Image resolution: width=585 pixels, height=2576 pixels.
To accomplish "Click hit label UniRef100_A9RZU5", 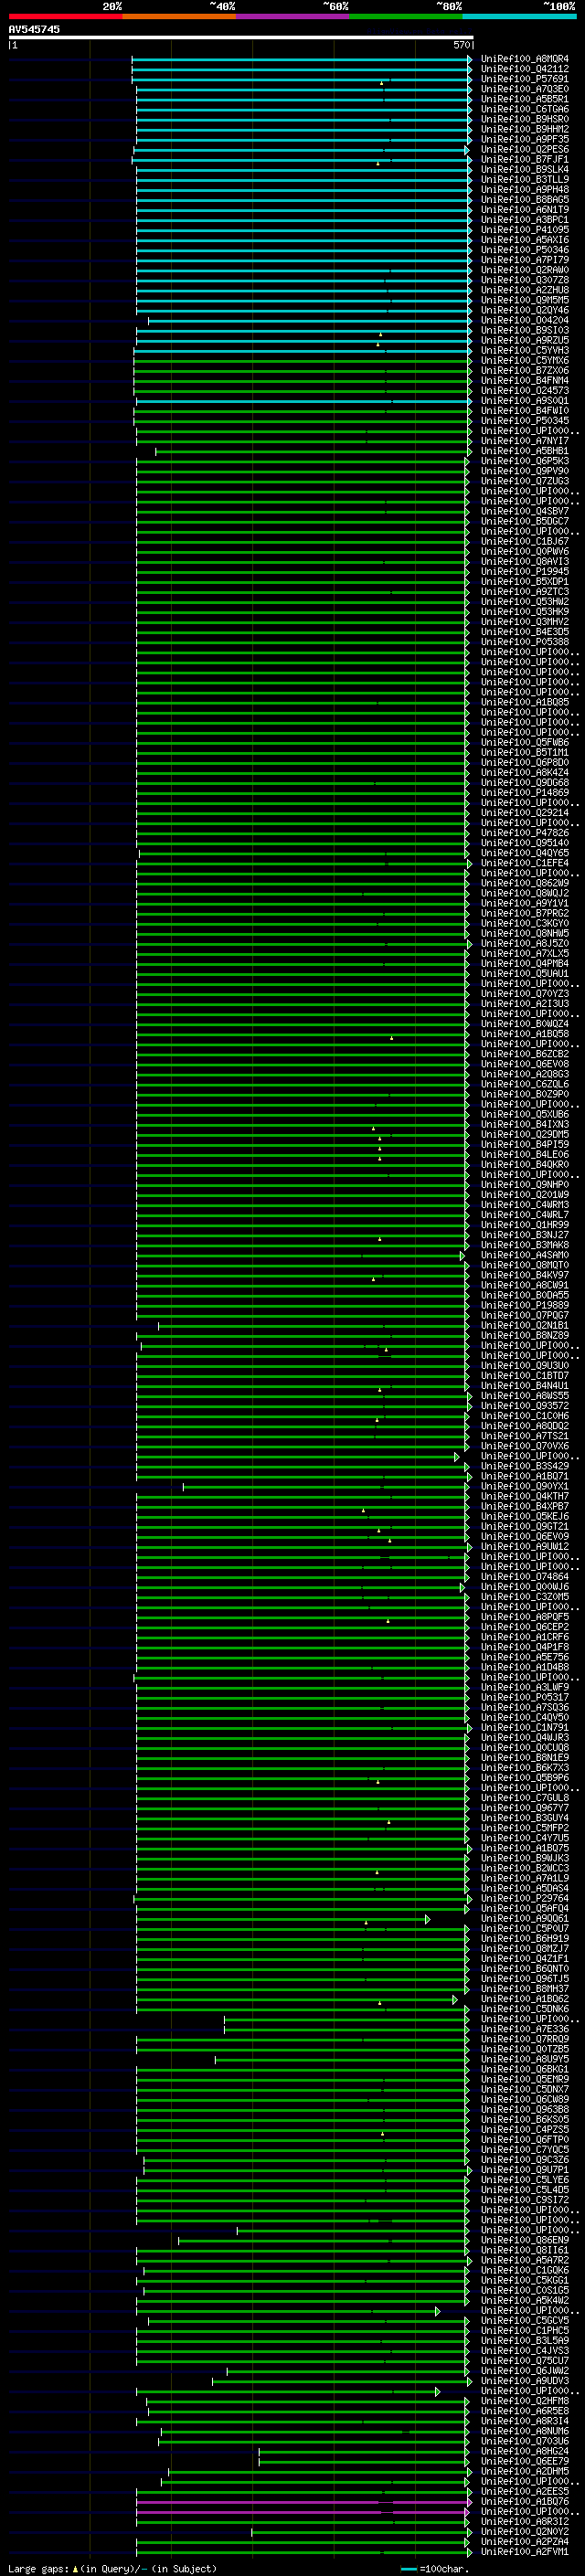I will (524, 341).
